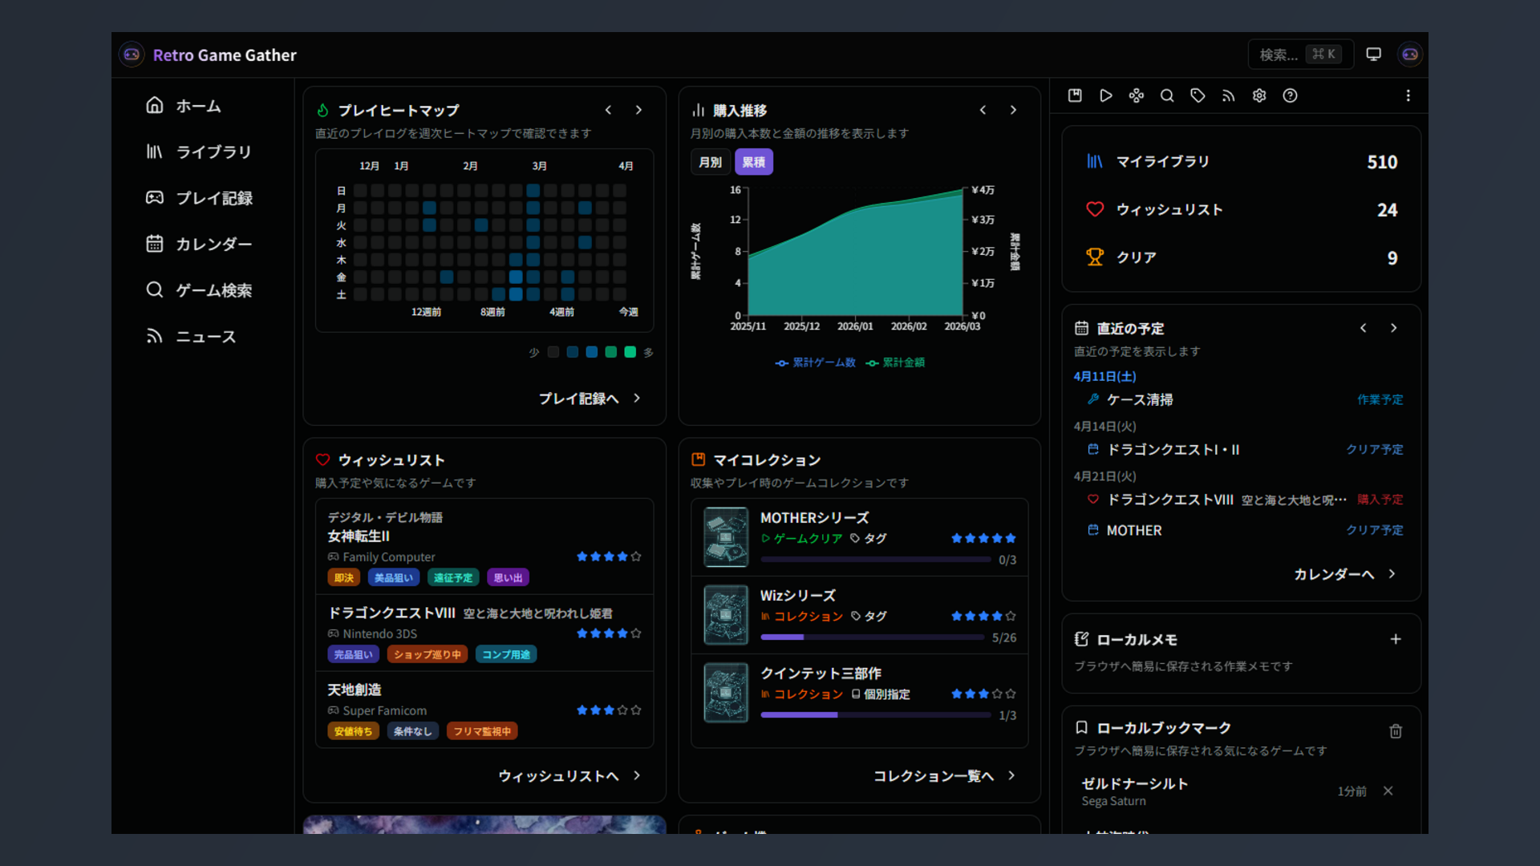Delete local bookmarks with trash icon
The image size is (1540, 866).
tap(1396, 730)
